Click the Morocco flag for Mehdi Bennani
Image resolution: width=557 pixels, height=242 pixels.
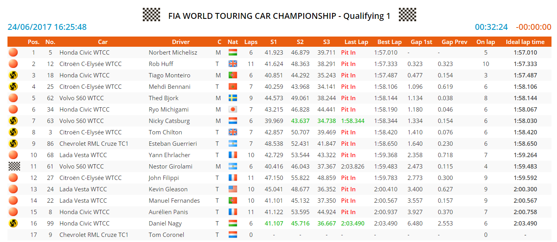233,87
